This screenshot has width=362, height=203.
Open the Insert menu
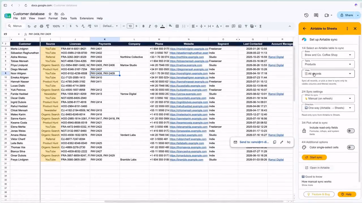pyautogui.click(x=42, y=18)
